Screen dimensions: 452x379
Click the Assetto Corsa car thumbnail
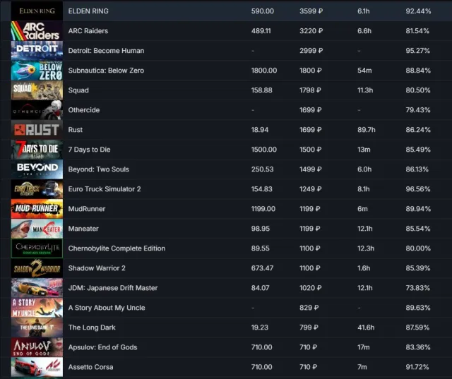37,367
